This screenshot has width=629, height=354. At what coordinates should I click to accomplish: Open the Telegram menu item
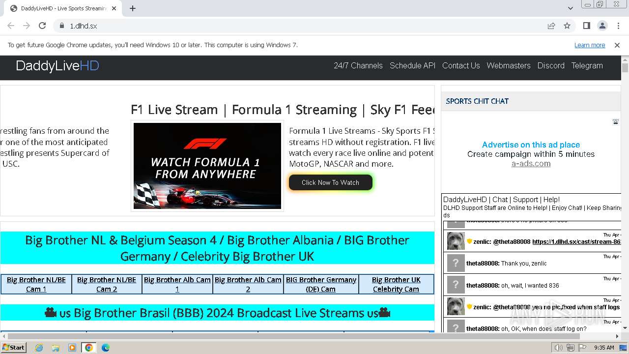(x=587, y=65)
